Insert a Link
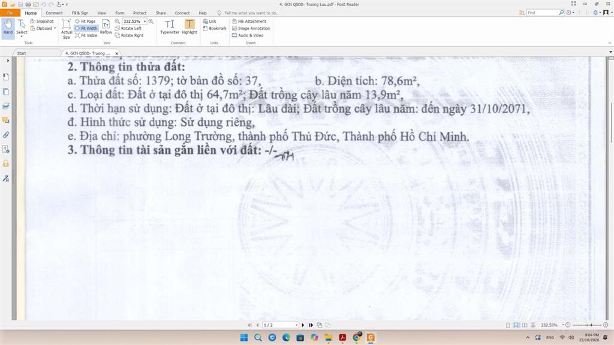The width and height of the screenshot is (614, 345). point(209,22)
